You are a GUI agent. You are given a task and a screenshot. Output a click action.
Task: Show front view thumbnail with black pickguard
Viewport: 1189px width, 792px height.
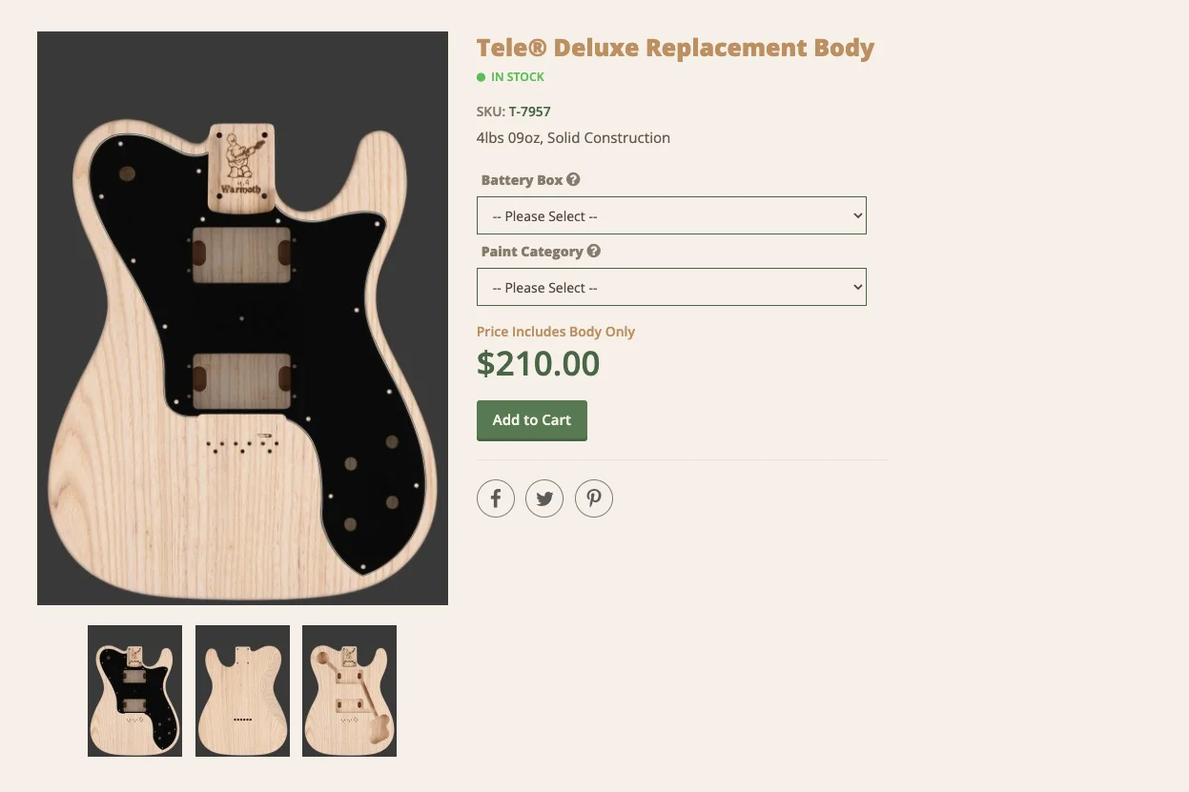134,691
